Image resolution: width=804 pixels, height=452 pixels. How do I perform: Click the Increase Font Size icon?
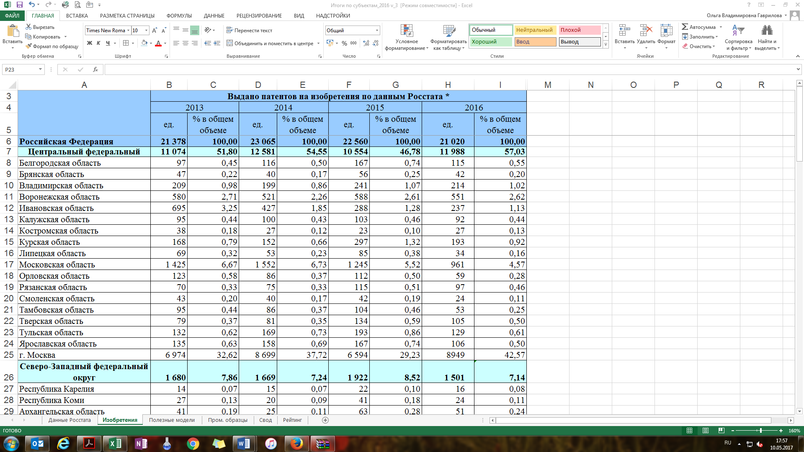[155, 31]
